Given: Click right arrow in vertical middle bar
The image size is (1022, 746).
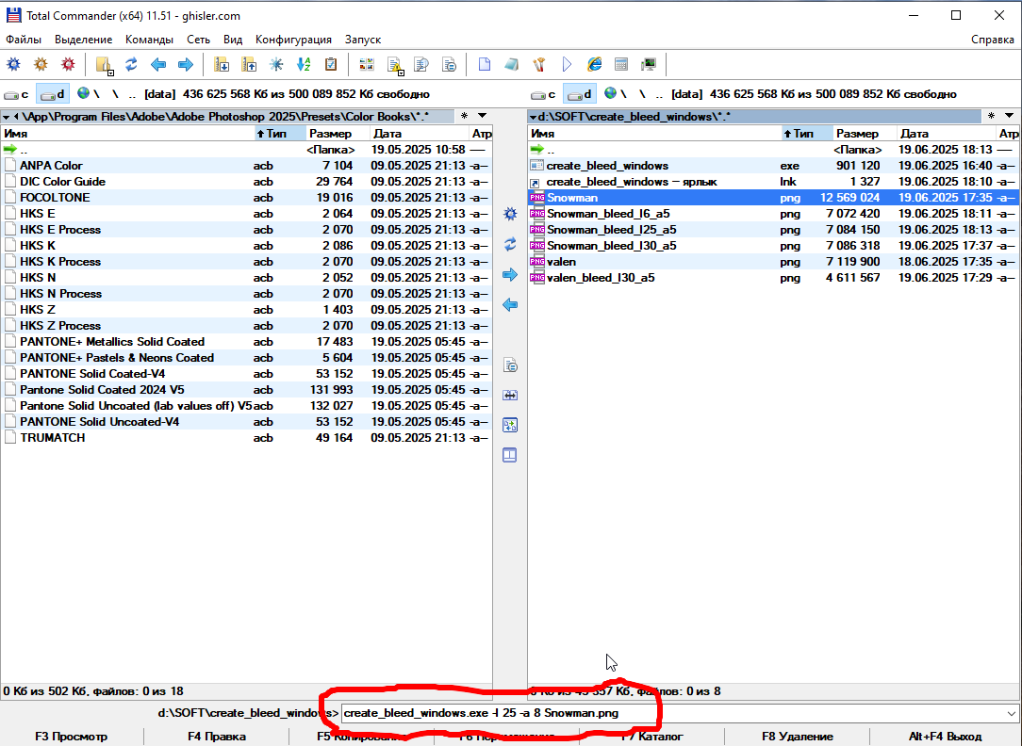Looking at the screenshot, I should (510, 275).
